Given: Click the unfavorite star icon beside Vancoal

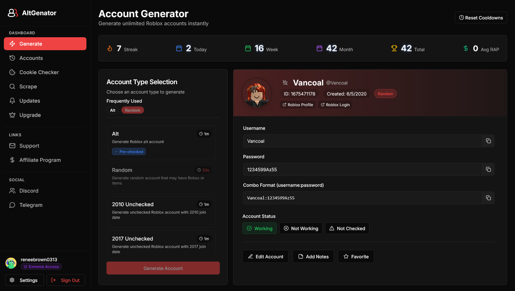Looking at the screenshot, I should [285, 83].
